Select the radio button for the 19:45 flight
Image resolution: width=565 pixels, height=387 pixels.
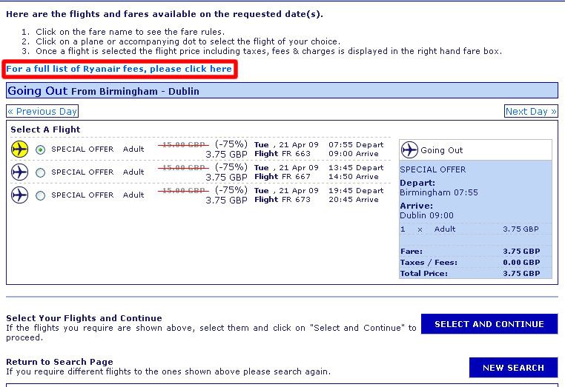40,195
